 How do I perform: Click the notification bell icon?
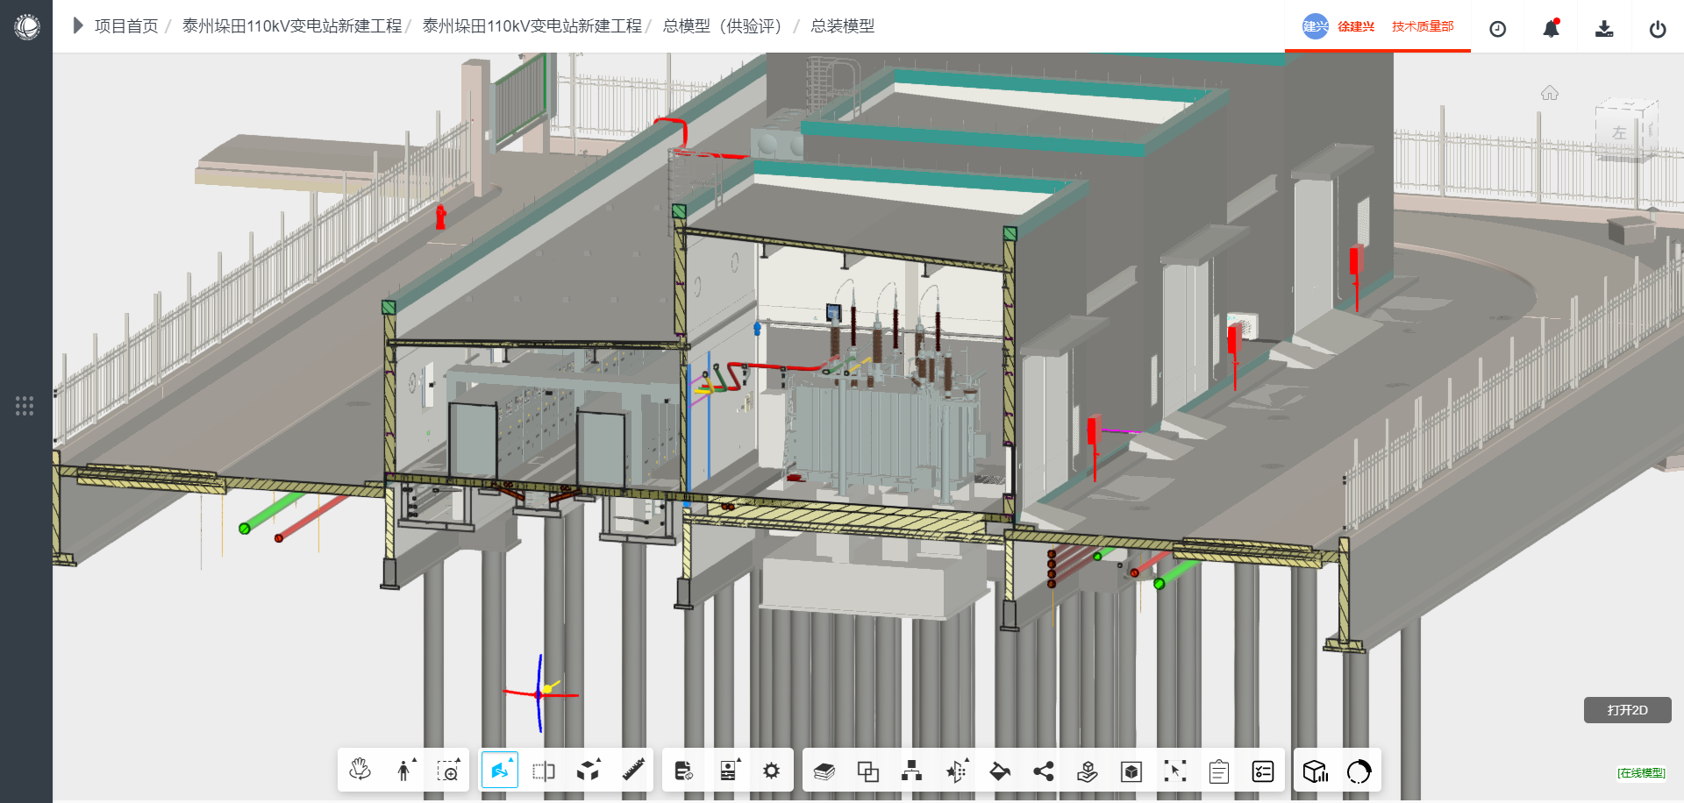(1551, 29)
